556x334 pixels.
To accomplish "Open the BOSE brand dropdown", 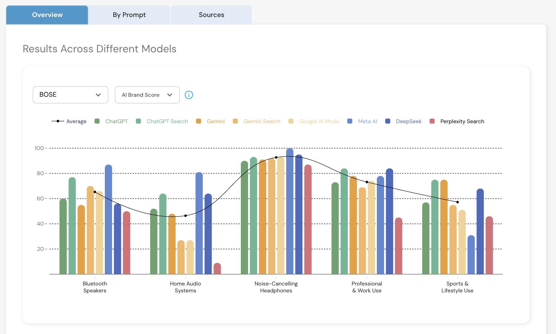I will [71, 95].
